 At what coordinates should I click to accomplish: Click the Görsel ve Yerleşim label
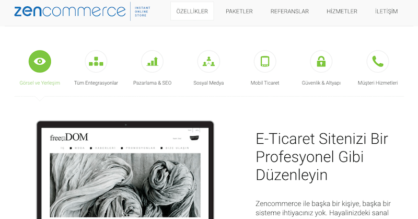click(x=40, y=83)
